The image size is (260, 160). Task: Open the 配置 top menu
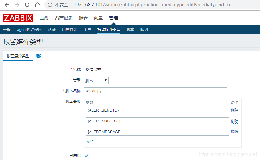tap(98, 18)
